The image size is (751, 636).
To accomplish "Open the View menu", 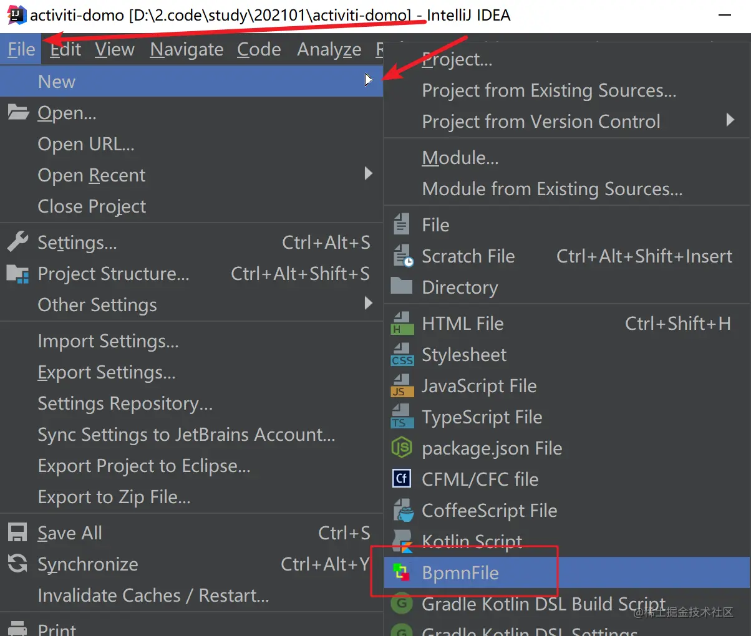I will (115, 49).
